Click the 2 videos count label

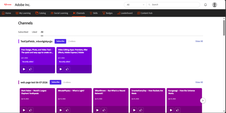point(72,41)
